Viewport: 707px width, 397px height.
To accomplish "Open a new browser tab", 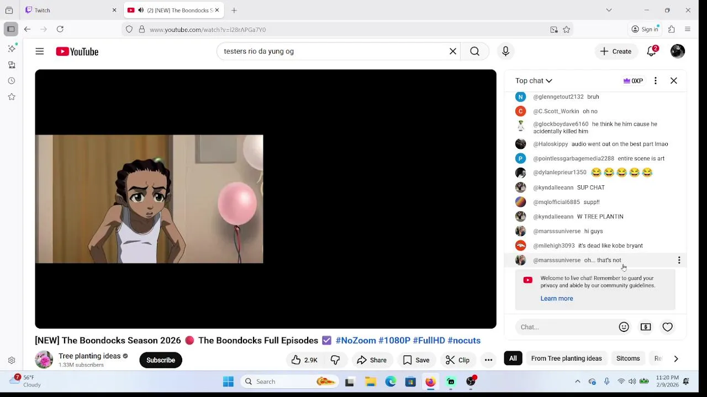I will pos(234,10).
